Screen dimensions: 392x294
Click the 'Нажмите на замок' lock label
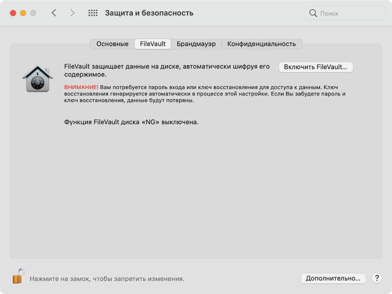coord(107,279)
